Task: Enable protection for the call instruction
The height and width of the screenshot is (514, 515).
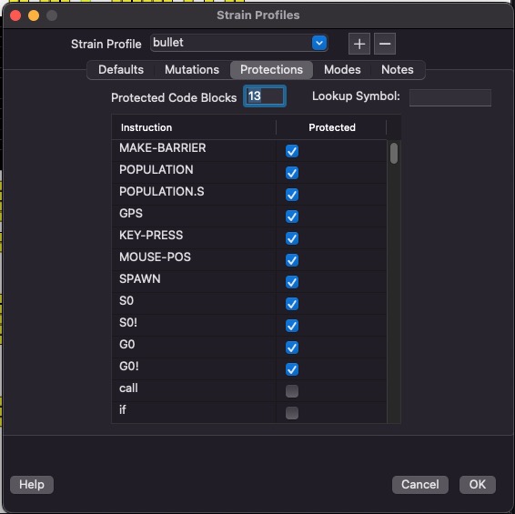Action: click(x=292, y=391)
